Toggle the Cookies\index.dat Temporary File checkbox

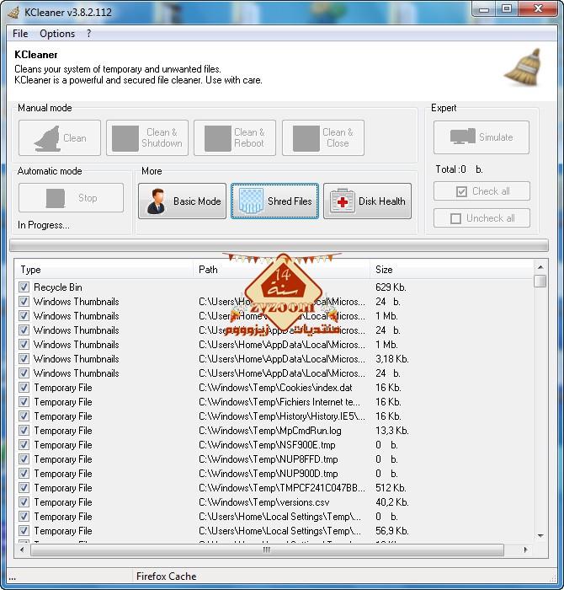[24, 387]
